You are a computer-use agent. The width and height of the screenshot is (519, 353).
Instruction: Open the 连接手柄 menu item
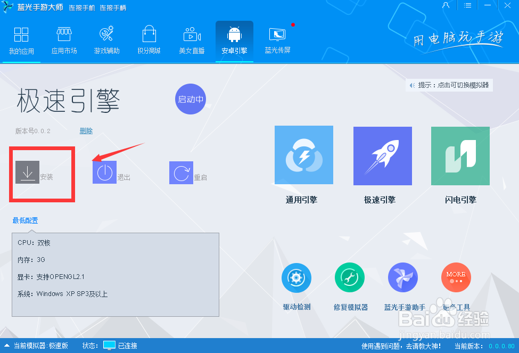click(x=114, y=7)
